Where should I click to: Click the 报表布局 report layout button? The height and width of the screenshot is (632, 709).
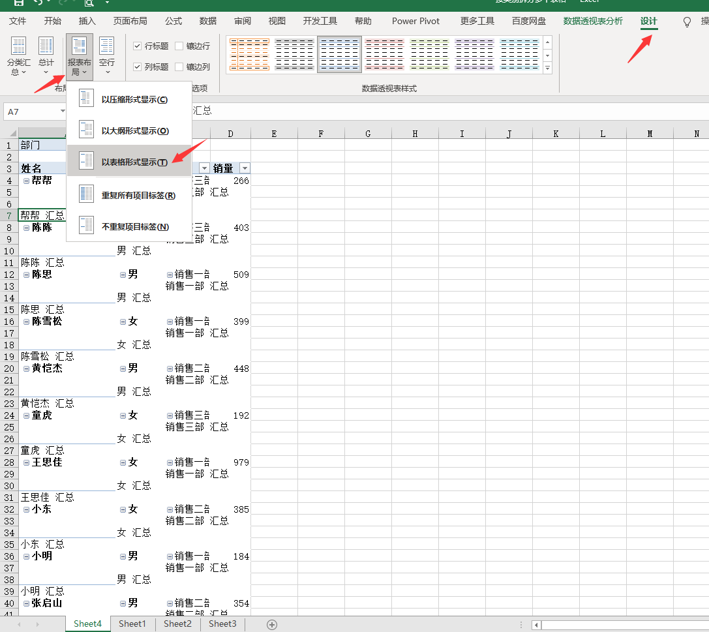point(79,56)
